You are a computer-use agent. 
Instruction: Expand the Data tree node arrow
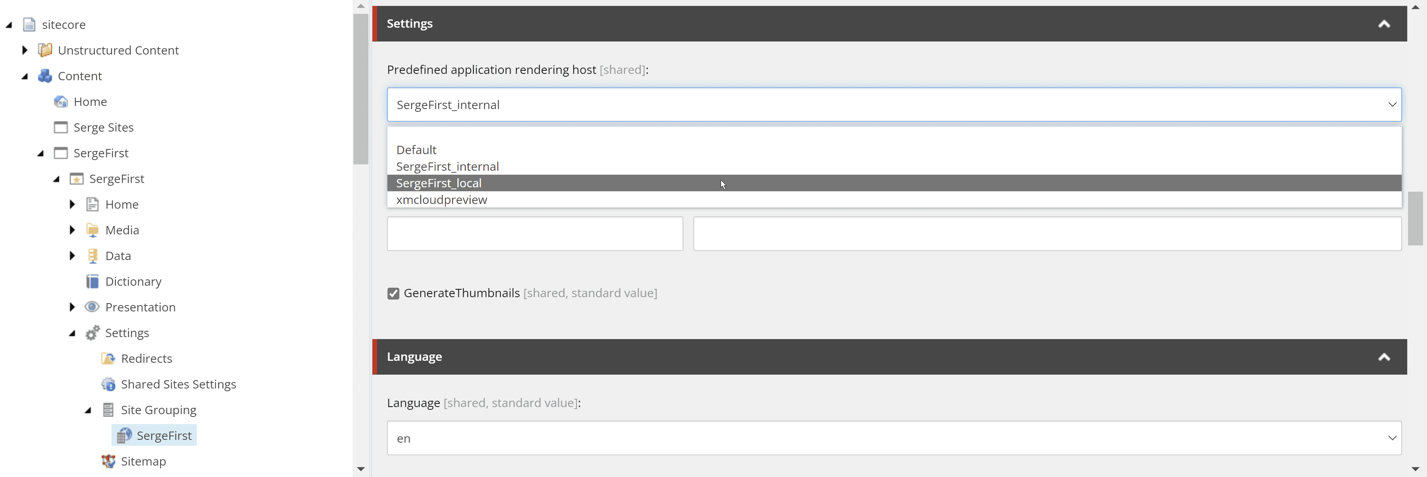click(x=72, y=256)
